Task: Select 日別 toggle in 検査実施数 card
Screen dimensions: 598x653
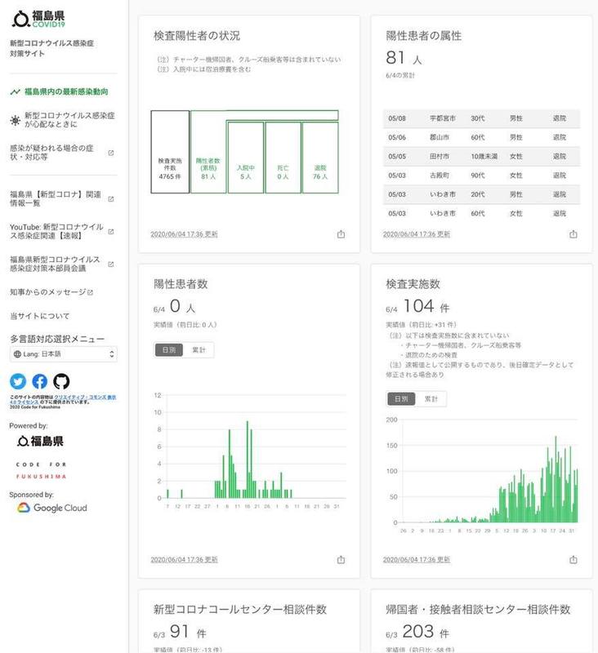Action: 401,399
